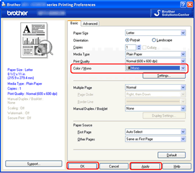Select the Basic tab
Image resolution: width=195 pixels, height=173 pixels.
click(74, 23)
